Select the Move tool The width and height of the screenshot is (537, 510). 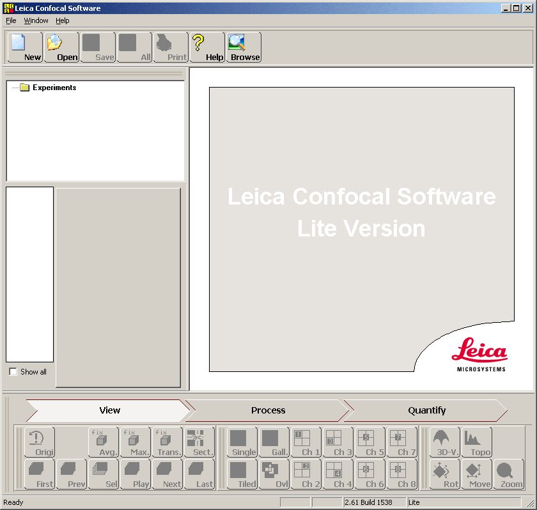tap(477, 474)
